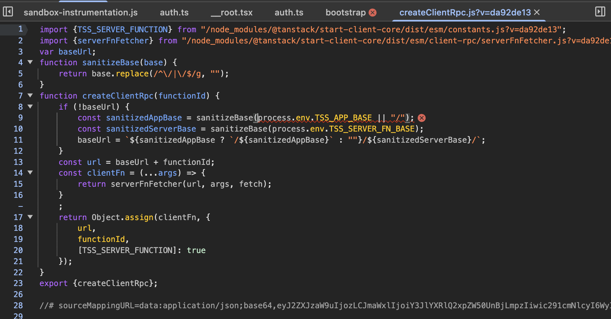Click line number 1 in the gutter

20,29
